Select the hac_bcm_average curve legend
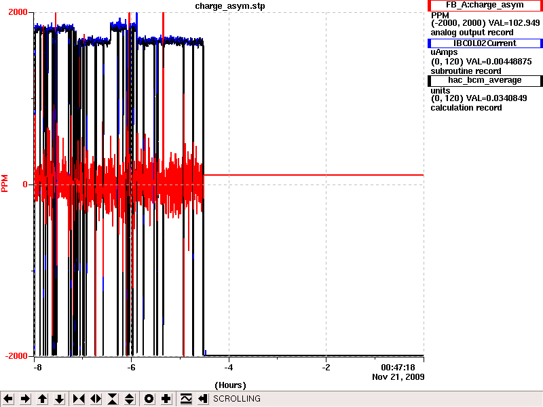 pyautogui.click(x=485, y=80)
